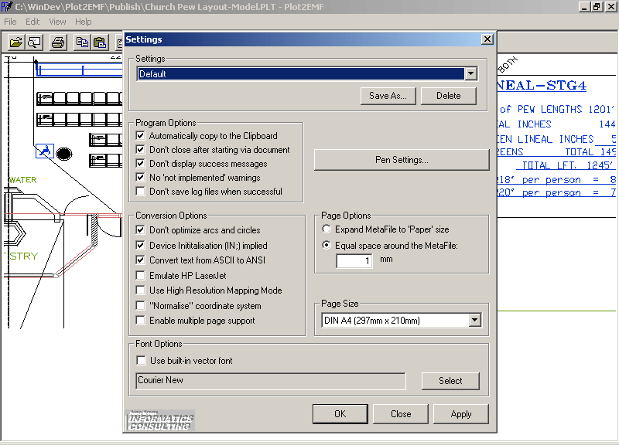Open the Page Size dropdown arrow
Image resolution: width=619 pixels, height=445 pixels.
(475, 320)
